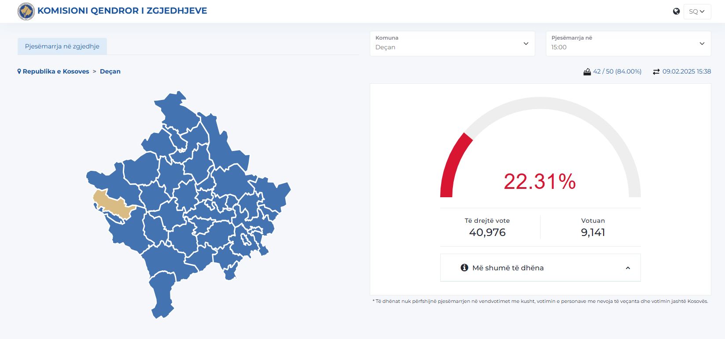Go to Republika e Kosoves breadcrumb link
The height and width of the screenshot is (339, 725).
point(56,71)
